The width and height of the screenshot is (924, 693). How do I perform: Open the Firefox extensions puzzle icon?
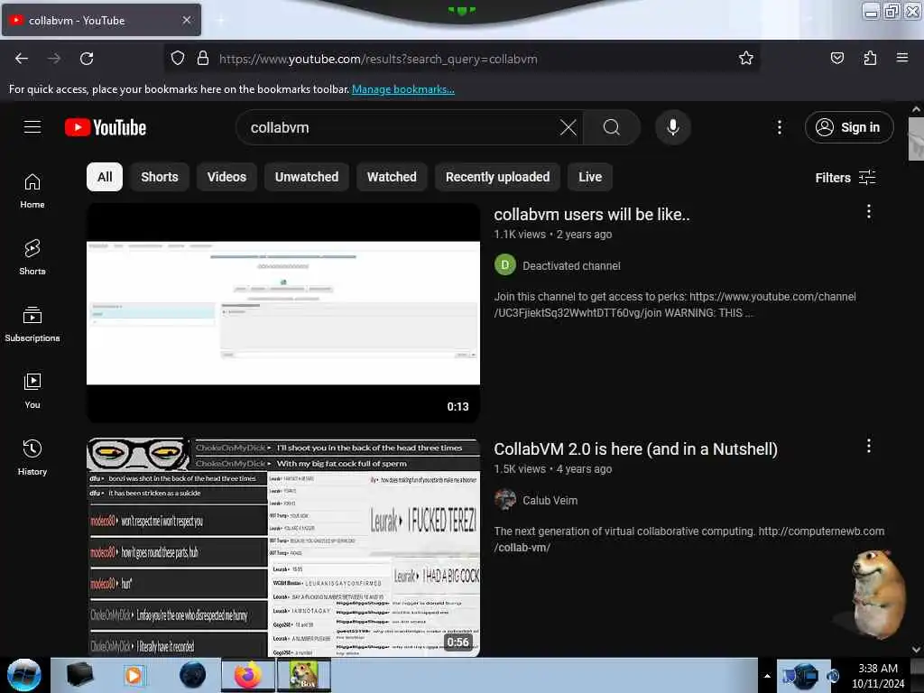click(870, 58)
